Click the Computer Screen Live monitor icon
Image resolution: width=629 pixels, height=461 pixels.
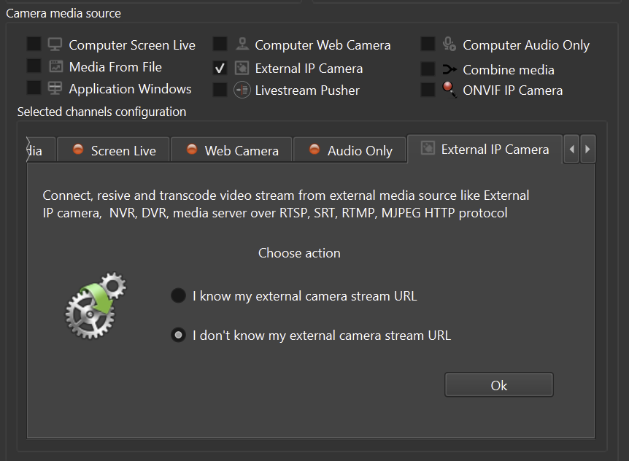[55, 44]
